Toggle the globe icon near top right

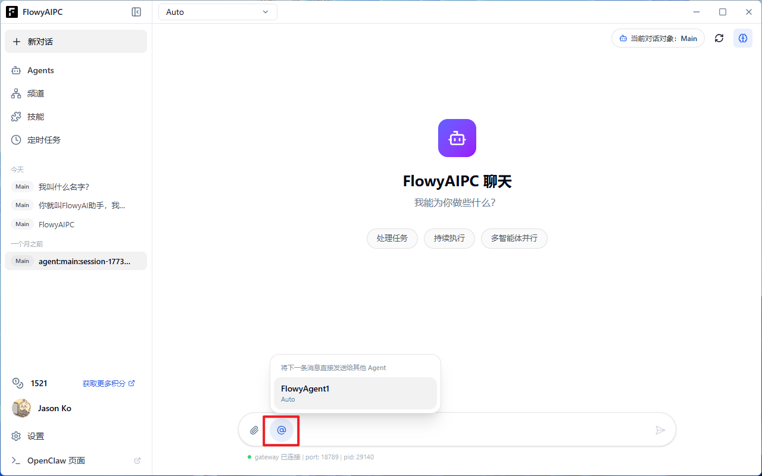coord(742,38)
